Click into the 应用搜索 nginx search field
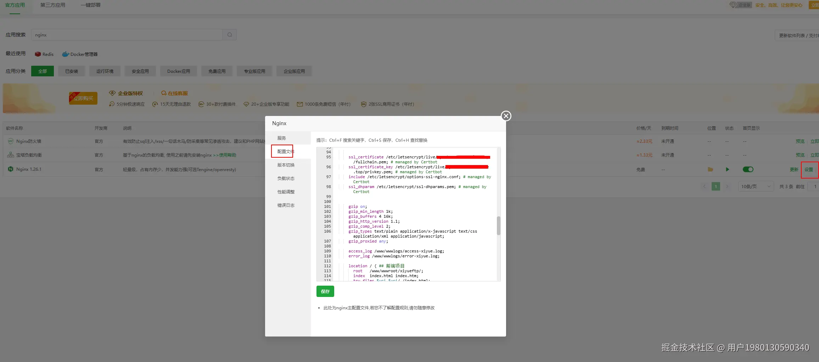The image size is (819, 362). coord(127,35)
